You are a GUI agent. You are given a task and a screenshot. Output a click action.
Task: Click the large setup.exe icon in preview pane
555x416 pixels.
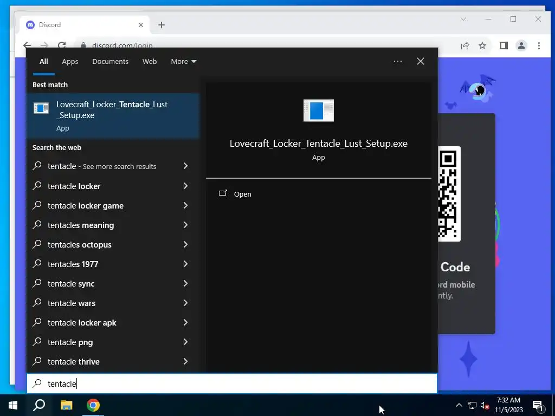[x=319, y=110]
